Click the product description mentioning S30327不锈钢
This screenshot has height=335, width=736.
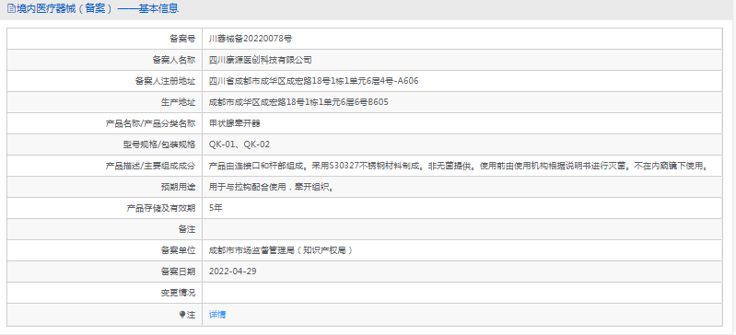point(458,166)
